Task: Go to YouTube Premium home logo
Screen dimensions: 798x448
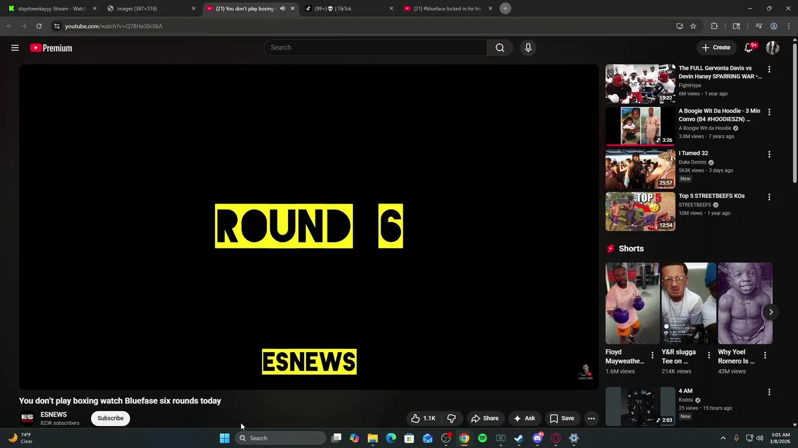Action: click(x=51, y=48)
